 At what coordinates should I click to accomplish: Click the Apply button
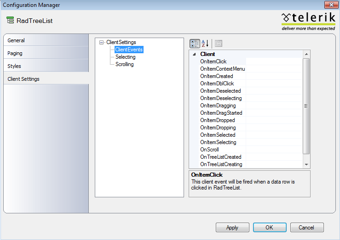232,228
